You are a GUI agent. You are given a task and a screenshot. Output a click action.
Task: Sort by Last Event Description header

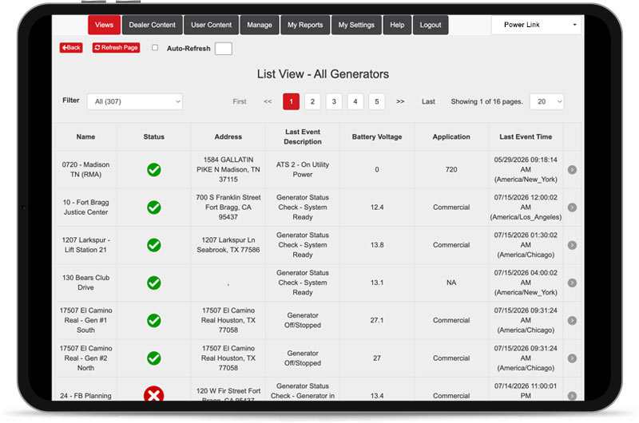pos(303,136)
